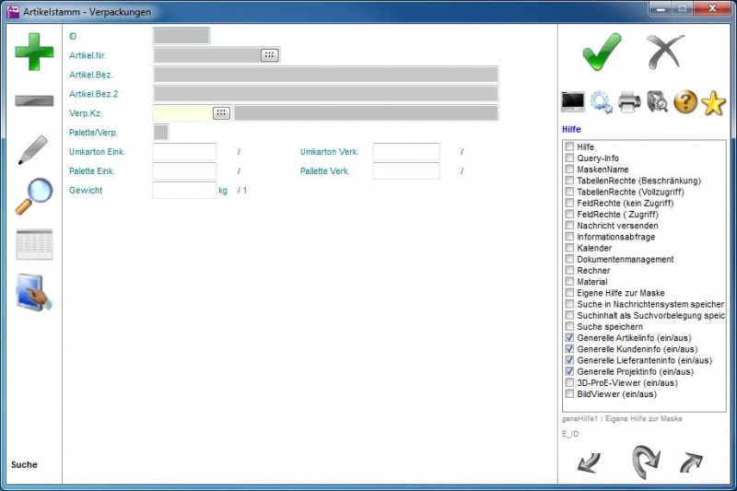The width and height of the screenshot is (737, 491).
Task: Toggle the Dokumentenmanagement checkbox
Action: point(570,260)
